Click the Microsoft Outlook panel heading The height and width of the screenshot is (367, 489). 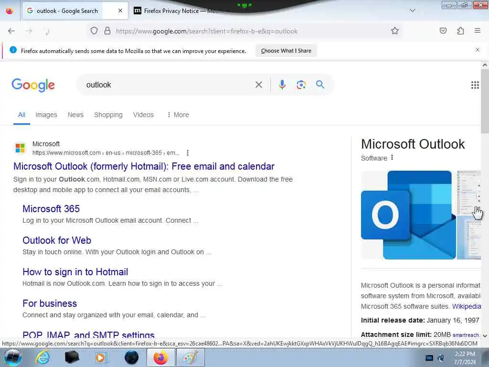click(x=413, y=144)
